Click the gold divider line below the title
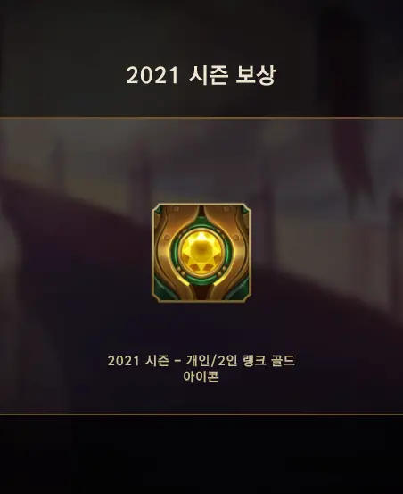The width and height of the screenshot is (403, 494). (201, 118)
